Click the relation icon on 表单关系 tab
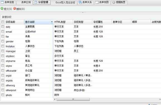The width and height of the screenshot is (161, 105). click(80, 2)
